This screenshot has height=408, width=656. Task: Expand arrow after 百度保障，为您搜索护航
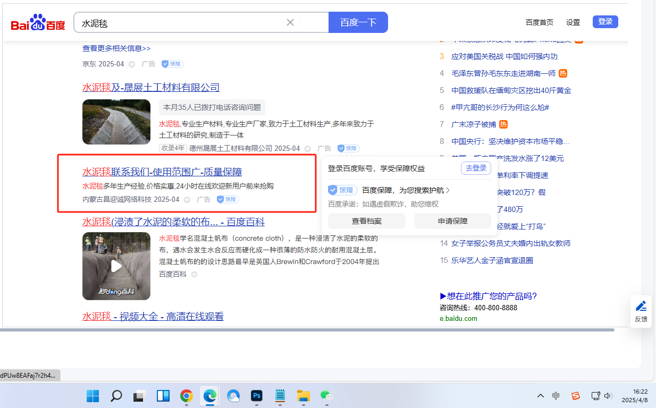448,190
